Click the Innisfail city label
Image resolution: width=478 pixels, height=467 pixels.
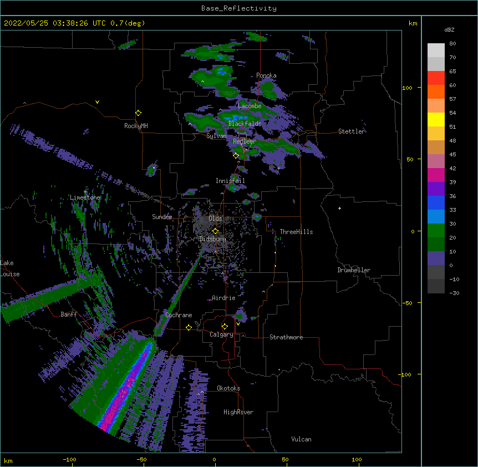(230, 181)
